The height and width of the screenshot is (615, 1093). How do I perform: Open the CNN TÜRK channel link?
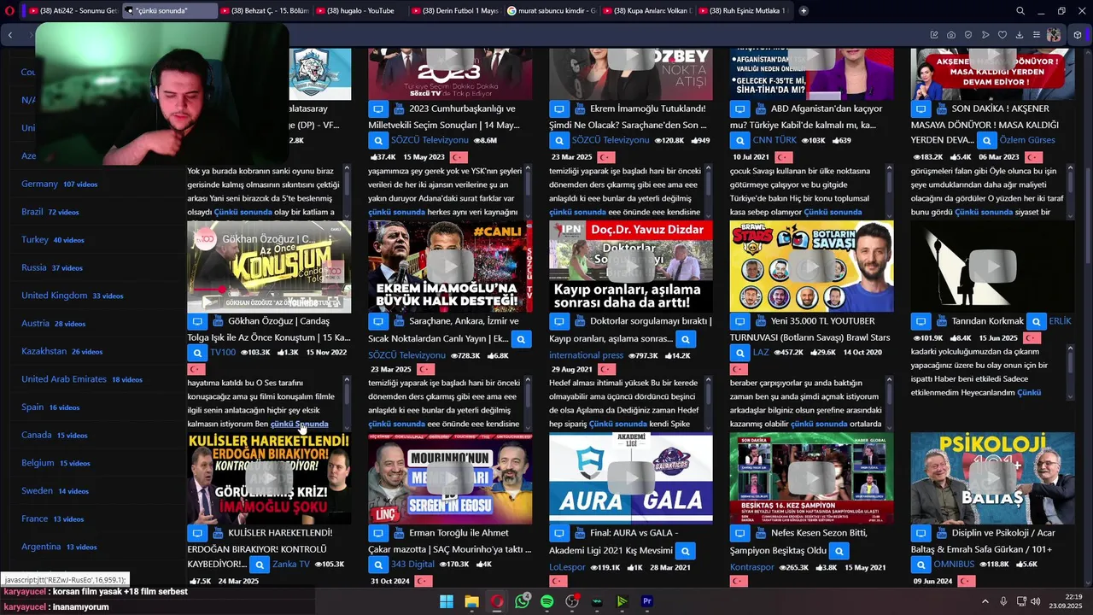click(x=774, y=140)
